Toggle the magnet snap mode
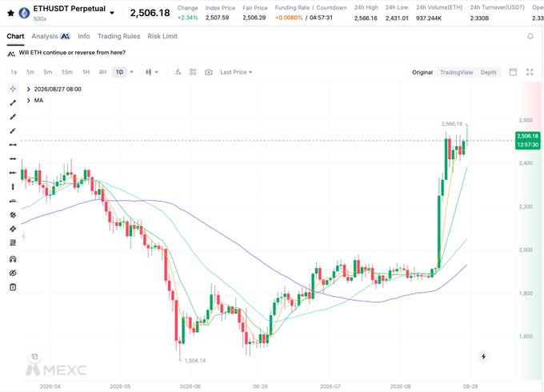This screenshot has height=392, width=544. [x=13, y=259]
